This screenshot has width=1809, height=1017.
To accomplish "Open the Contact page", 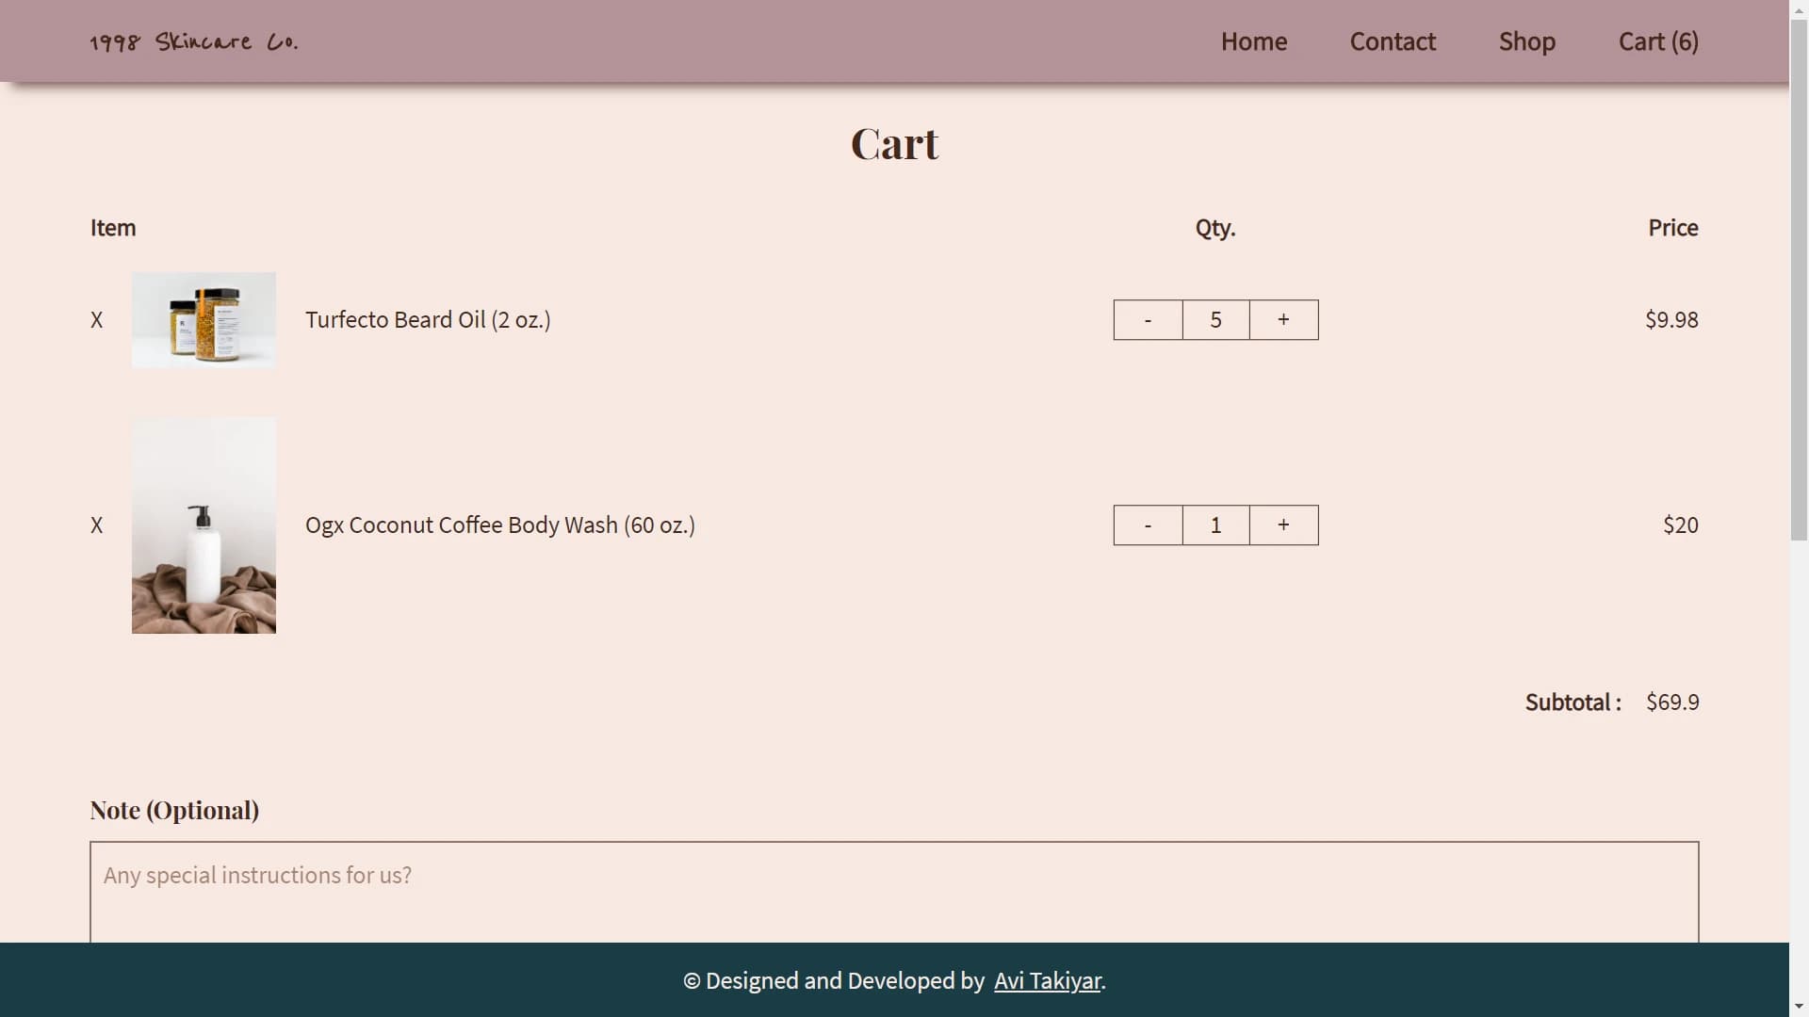I will tap(1393, 41).
